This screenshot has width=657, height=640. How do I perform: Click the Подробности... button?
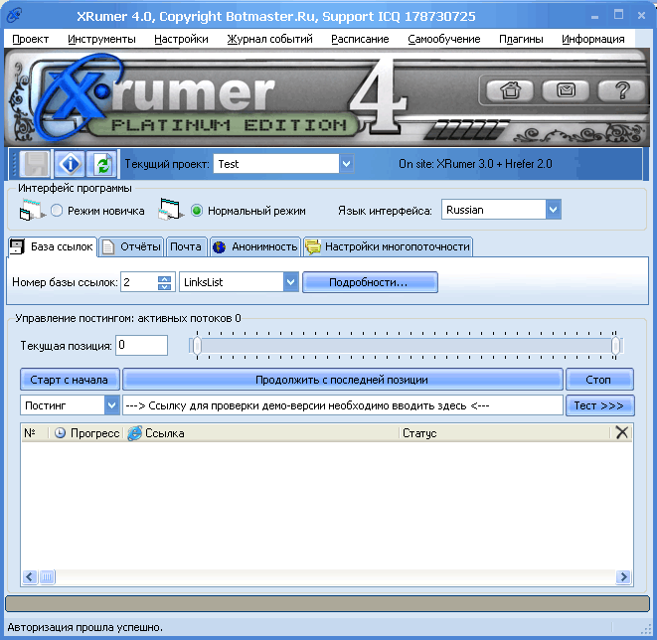(370, 282)
